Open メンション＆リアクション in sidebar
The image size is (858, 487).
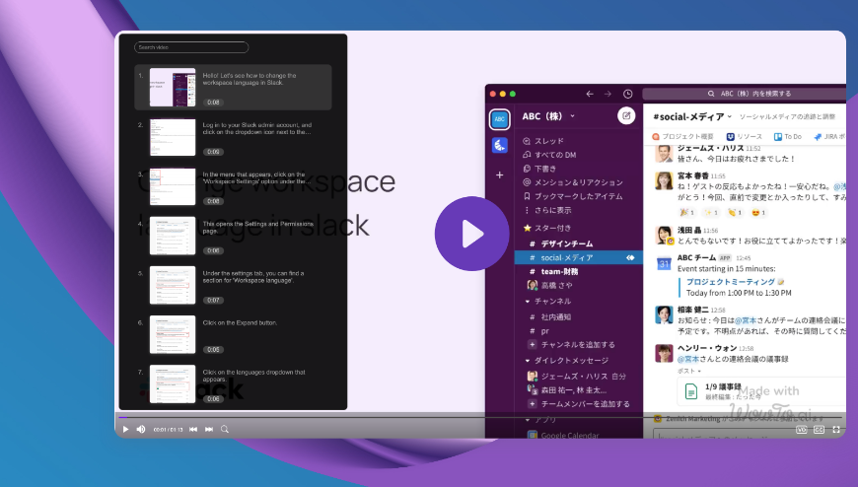pyautogui.click(x=573, y=182)
